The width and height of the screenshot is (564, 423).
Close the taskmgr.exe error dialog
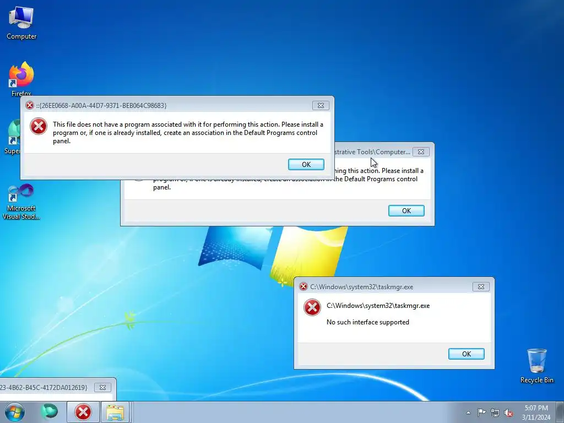[x=481, y=286]
